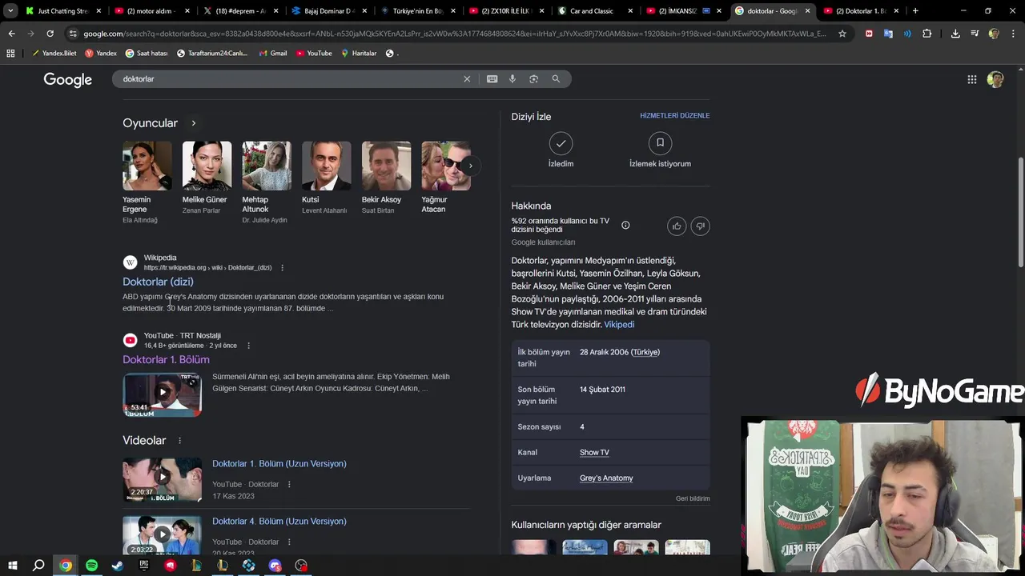1025x576 pixels.
Task: Click the Chrome address bar URL
Action: click(x=455, y=34)
